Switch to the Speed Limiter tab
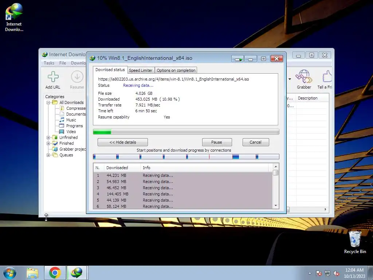 141,70
